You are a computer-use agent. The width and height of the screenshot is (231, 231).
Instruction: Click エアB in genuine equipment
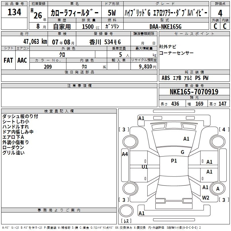[177, 78]
